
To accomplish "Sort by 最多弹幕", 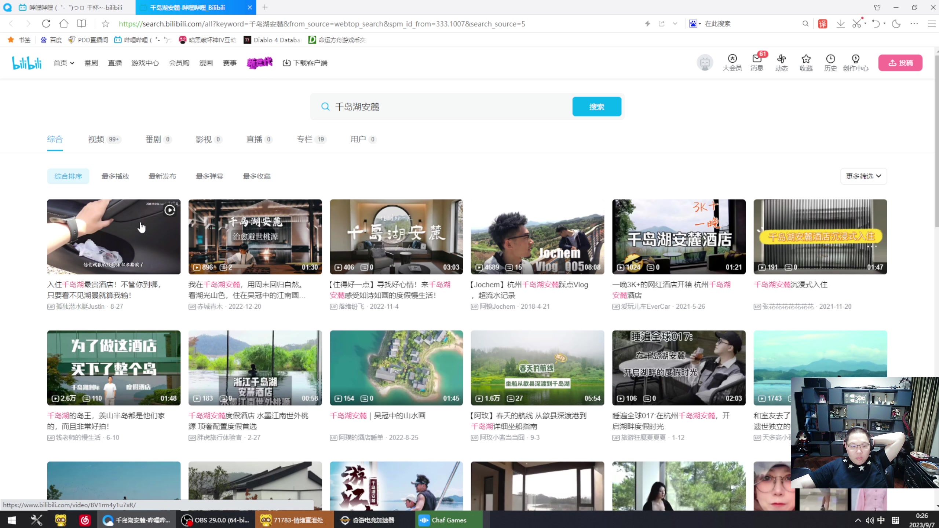I will pos(209,176).
